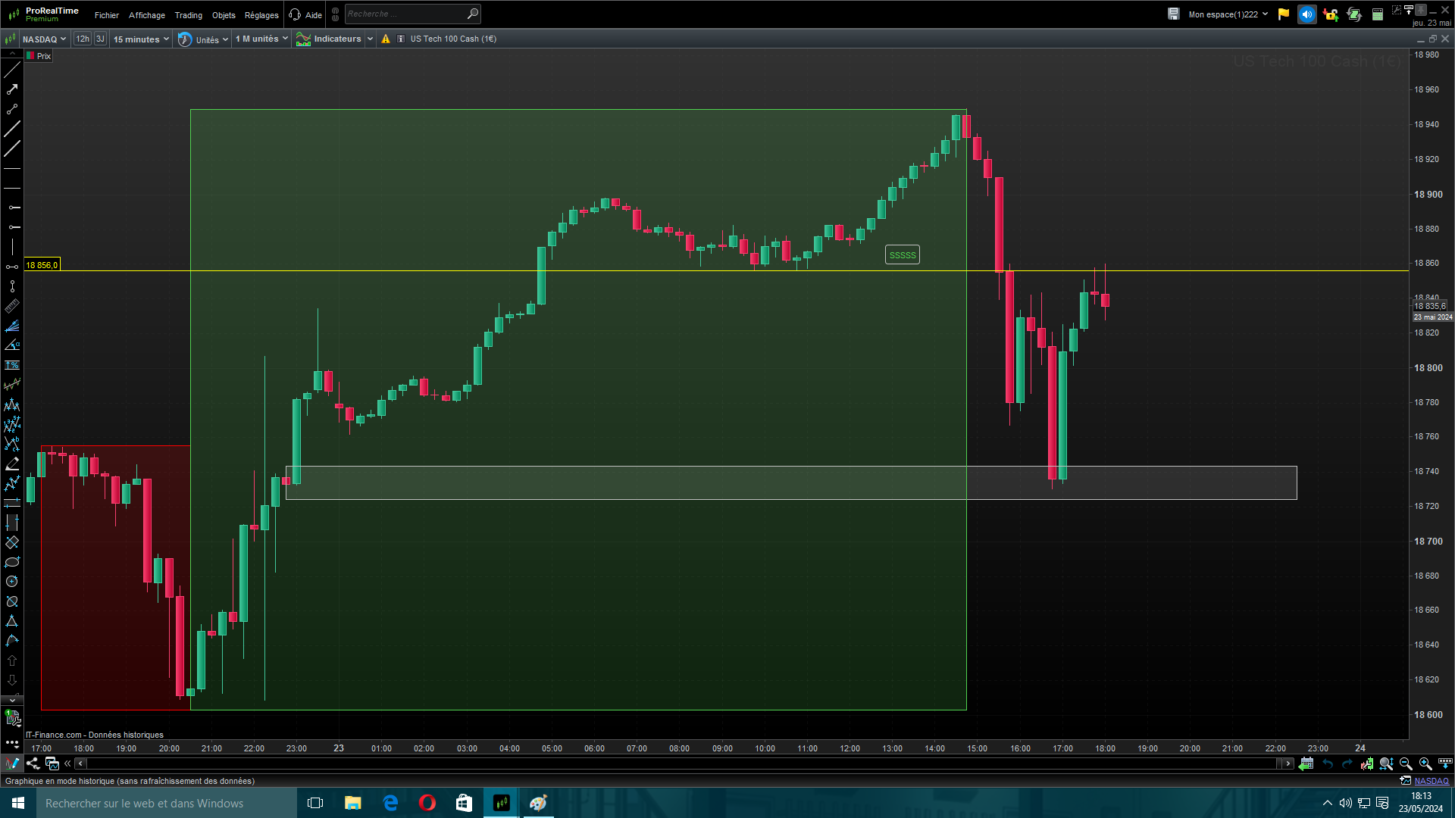Open the Trading menu

[188, 15]
